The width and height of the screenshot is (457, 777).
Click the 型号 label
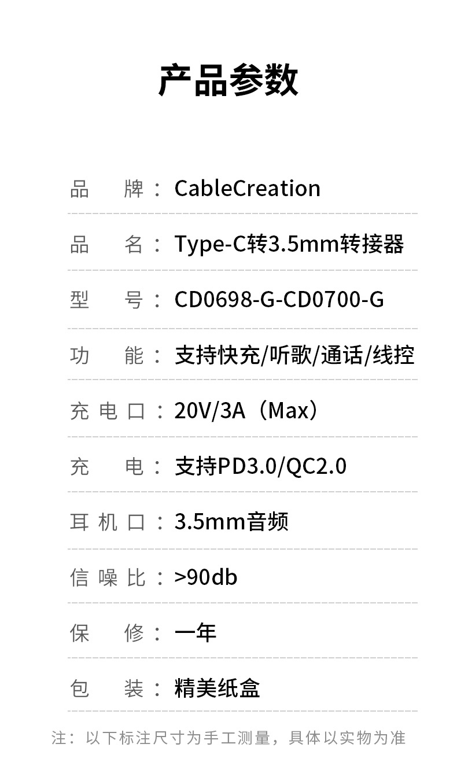(107, 300)
